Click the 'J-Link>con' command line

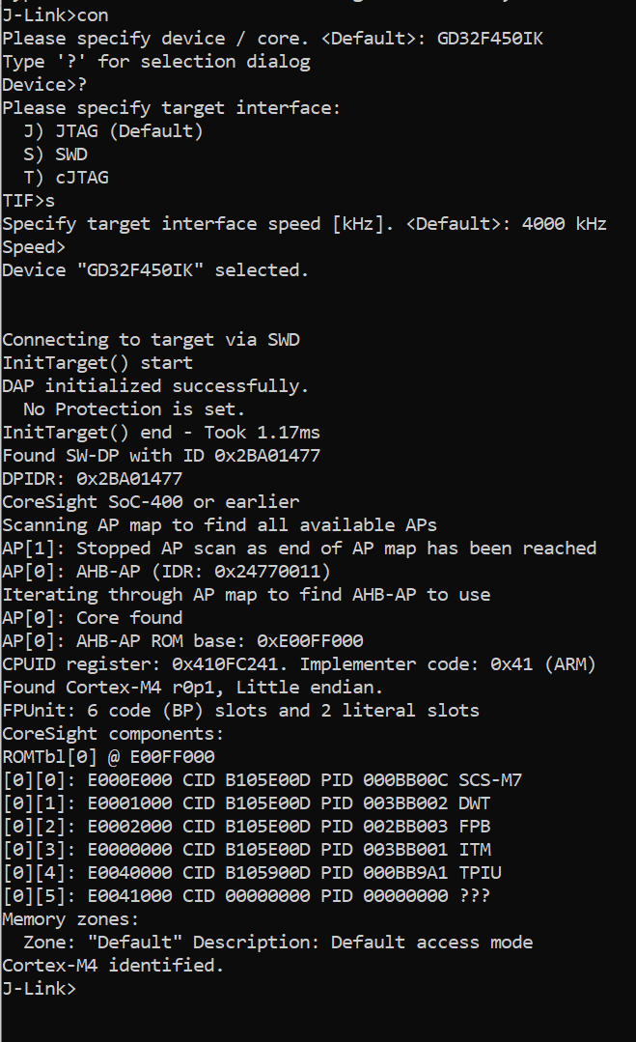pos(55,14)
